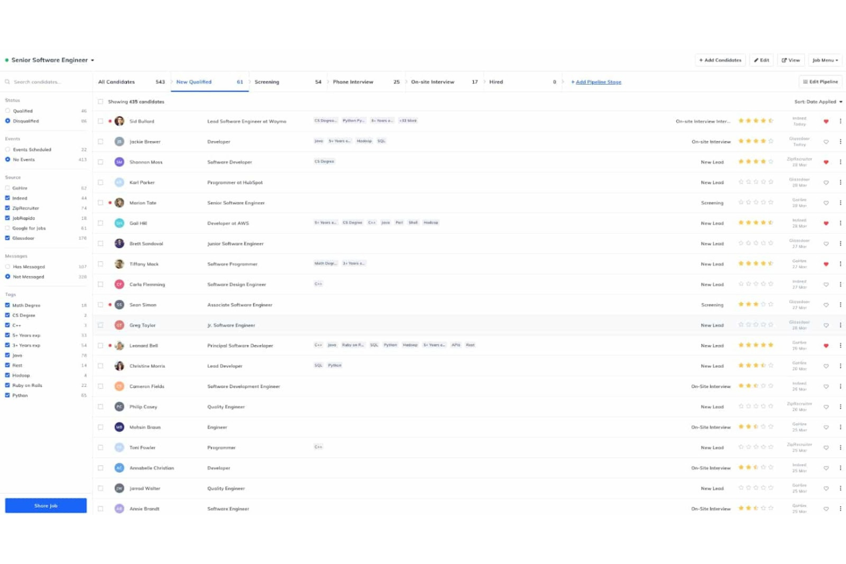Click the star rating for Greg Taylor

pyautogui.click(x=756, y=325)
